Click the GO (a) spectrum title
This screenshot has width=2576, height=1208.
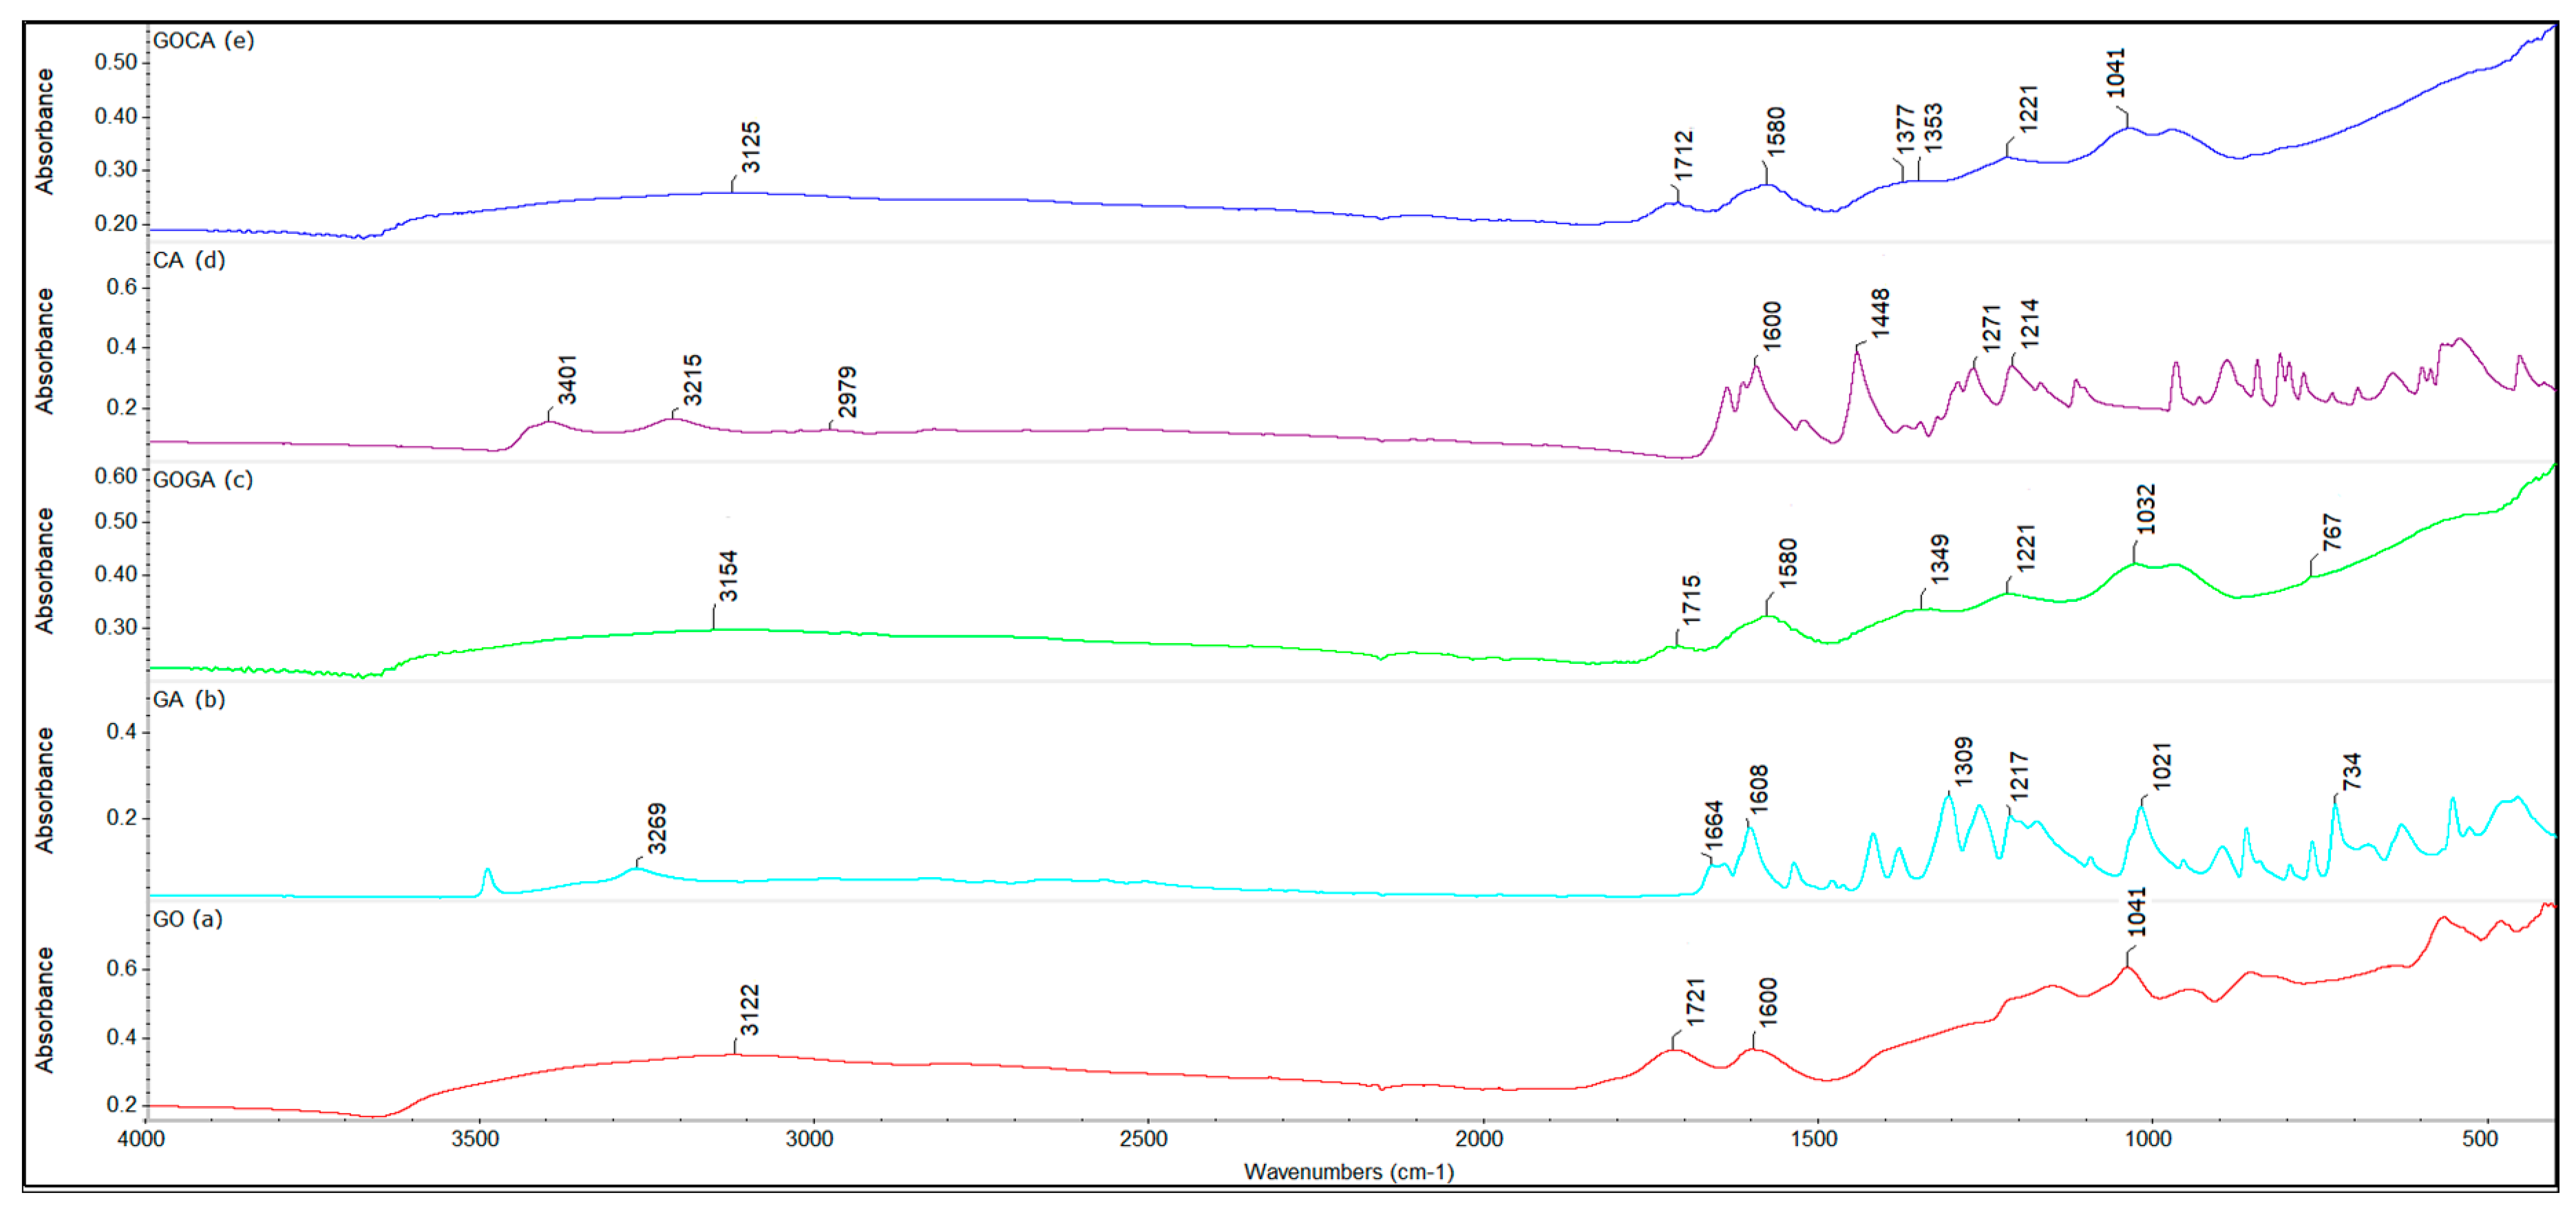[x=187, y=919]
